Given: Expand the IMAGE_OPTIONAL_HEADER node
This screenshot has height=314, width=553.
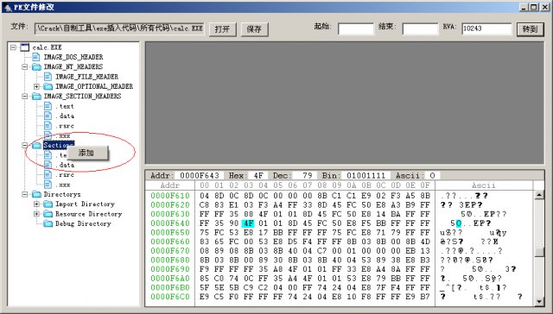Looking at the screenshot, I should pos(36,86).
